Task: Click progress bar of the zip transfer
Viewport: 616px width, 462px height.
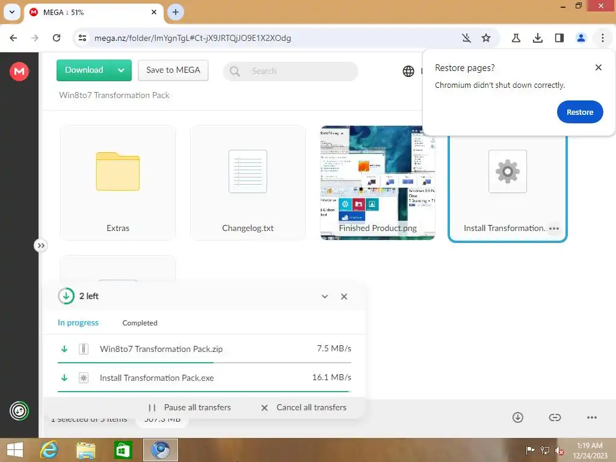Action: click(205, 363)
